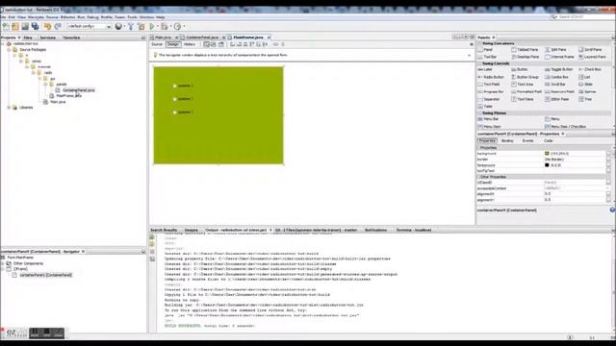Click the Debug Project toolbar icon
Screen dimensions: 616x346
pos(165,26)
